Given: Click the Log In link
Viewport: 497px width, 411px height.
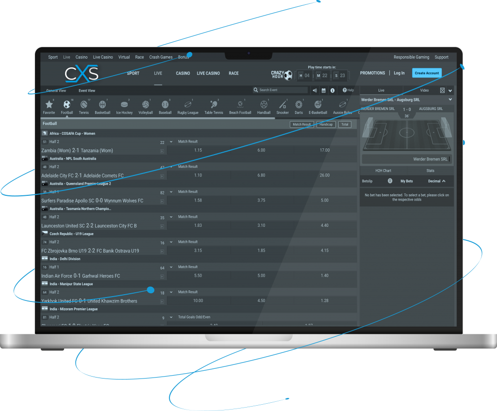Looking at the screenshot, I should pos(399,73).
